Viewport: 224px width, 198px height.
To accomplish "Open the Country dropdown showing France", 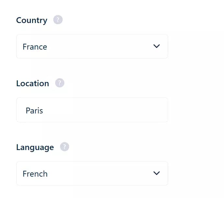I will coord(92,46).
